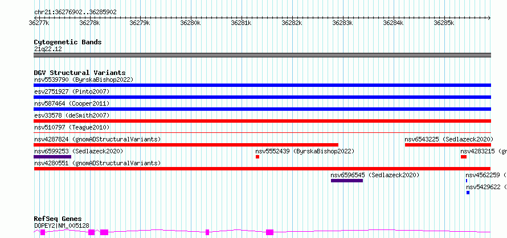This screenshot has width=507, height=238.
Task: Click the nsv6543225 (Sedlazeck2020) red bar
Action: click(448, 145)
